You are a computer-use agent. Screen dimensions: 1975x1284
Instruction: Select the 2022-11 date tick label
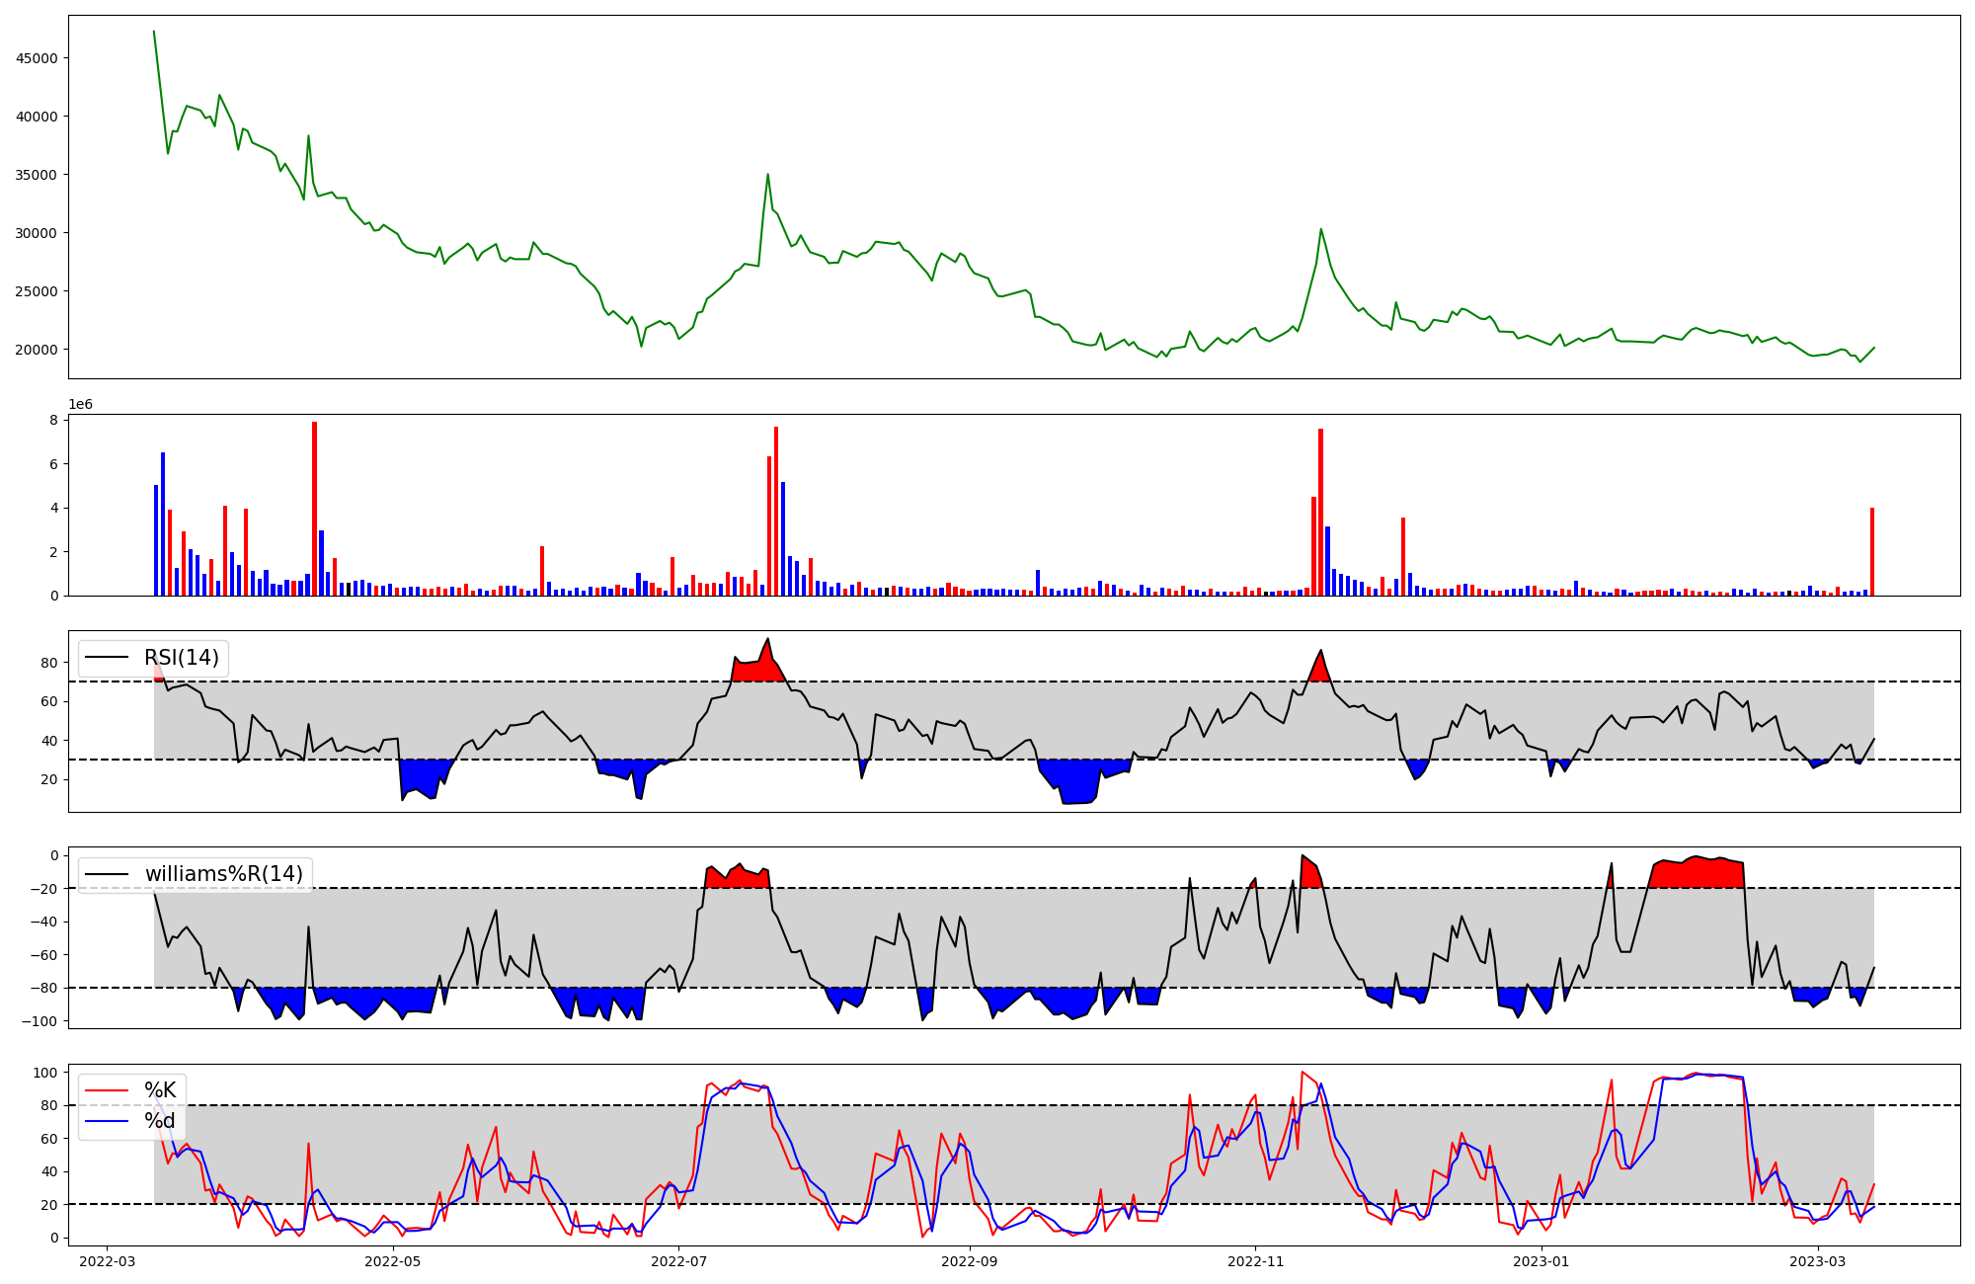[x=1255, y=1261]
